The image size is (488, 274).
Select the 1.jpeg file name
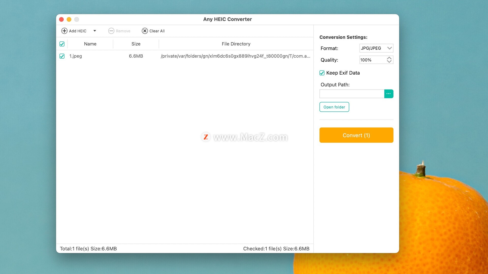tap(75, 56)
